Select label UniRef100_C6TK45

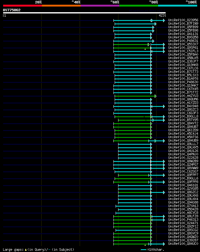[183, 89]
